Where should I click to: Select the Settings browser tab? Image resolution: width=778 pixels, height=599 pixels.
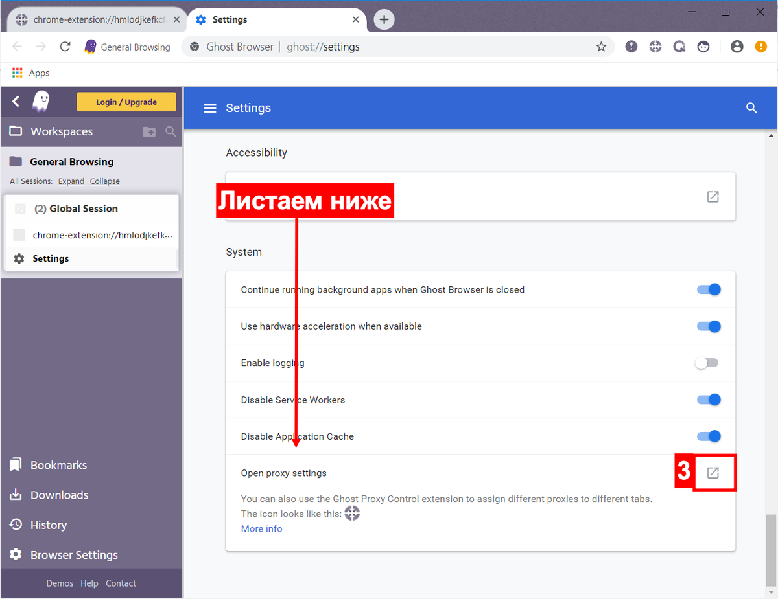click(277, 20)
